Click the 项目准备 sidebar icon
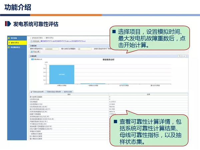 point(9,39)
